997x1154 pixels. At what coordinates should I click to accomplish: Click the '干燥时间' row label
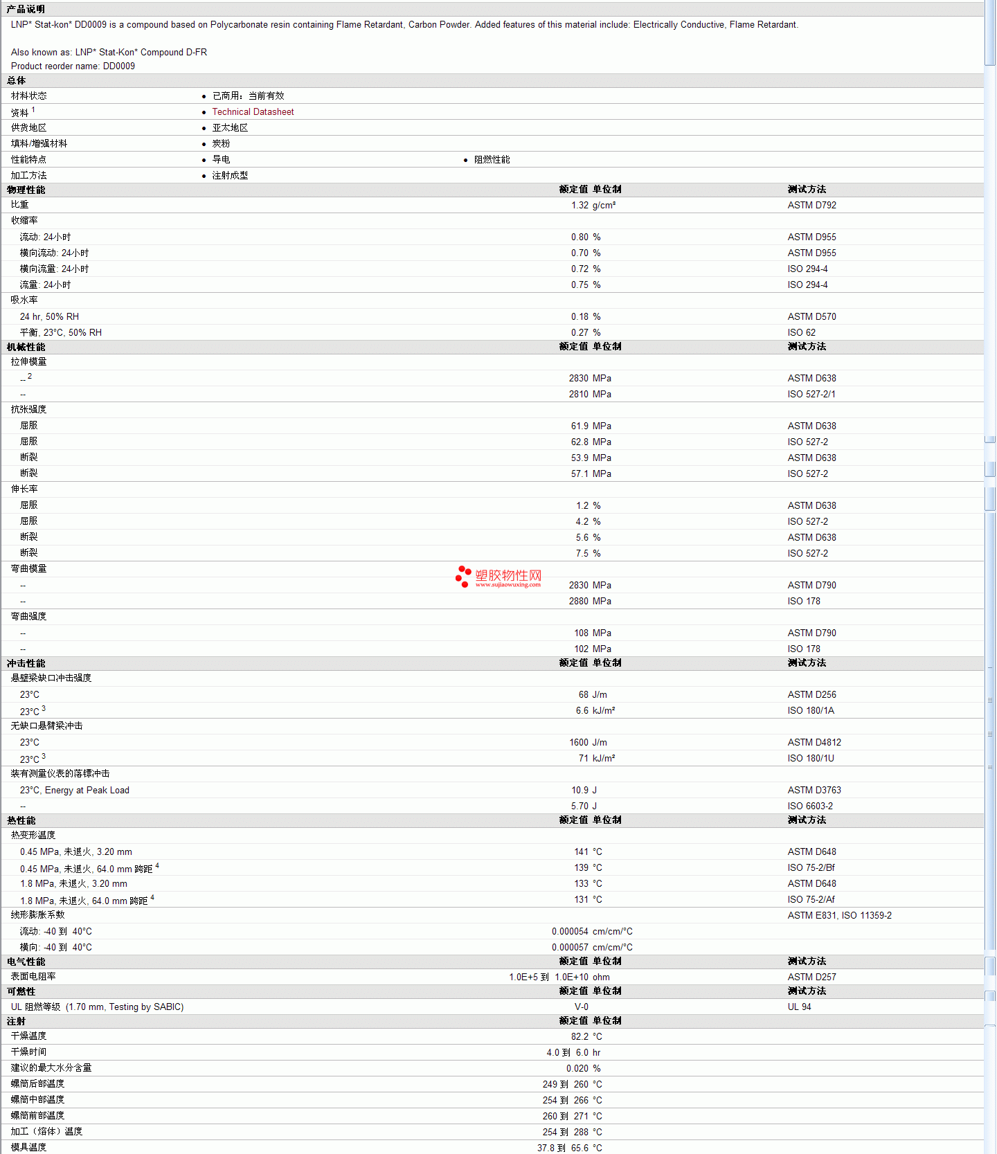click(x=28, y=1052)
